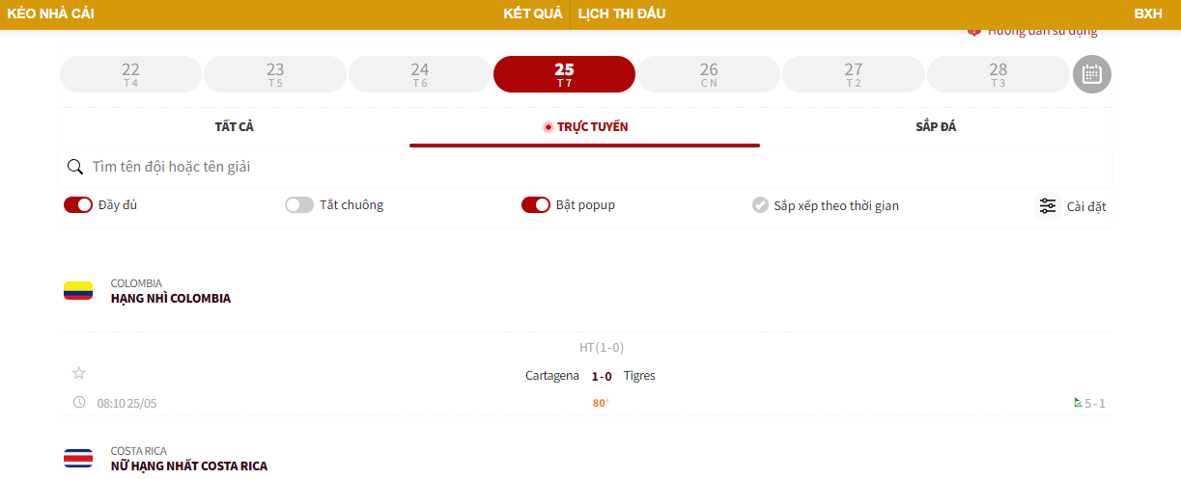Screen dimensions: 1181x479
Task: Click the corner kick flag icon
Action: pos(1078,403)
